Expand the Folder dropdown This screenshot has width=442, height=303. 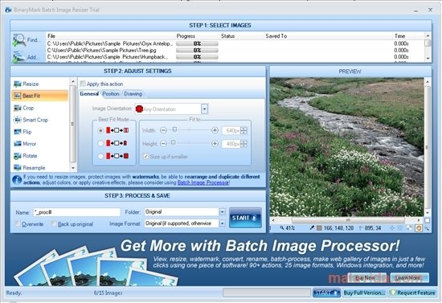tap(222, 211)
